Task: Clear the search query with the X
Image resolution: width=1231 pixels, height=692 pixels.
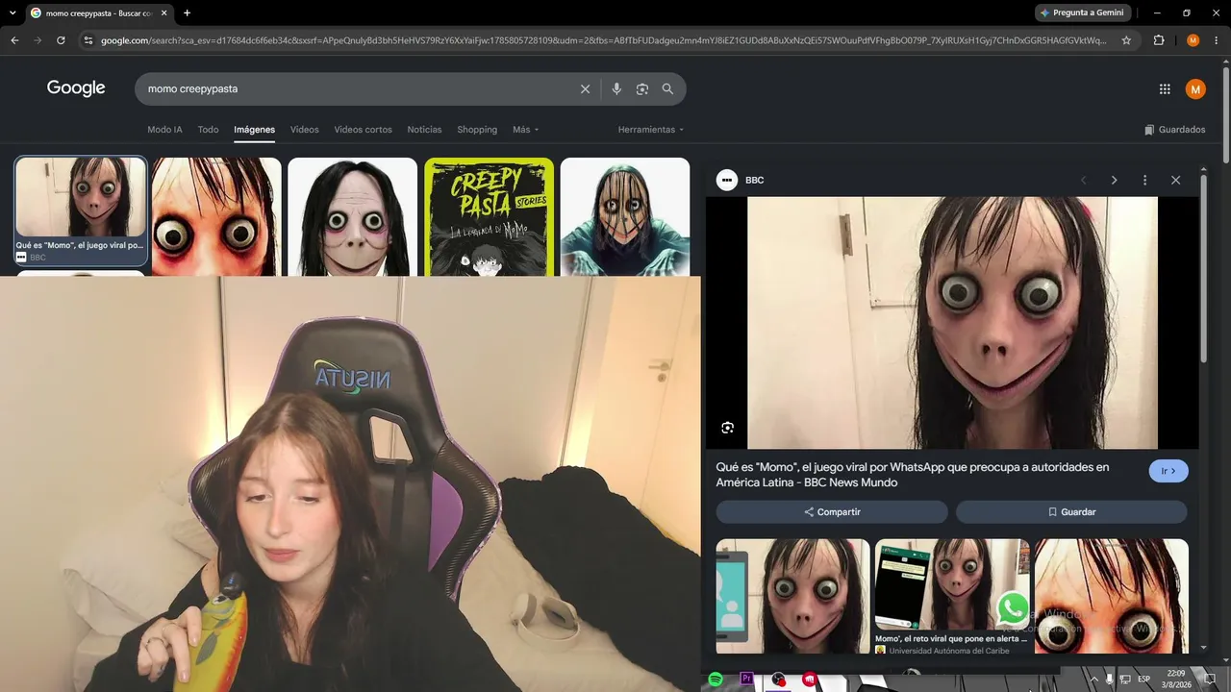Action: click(x=585, y=88)
